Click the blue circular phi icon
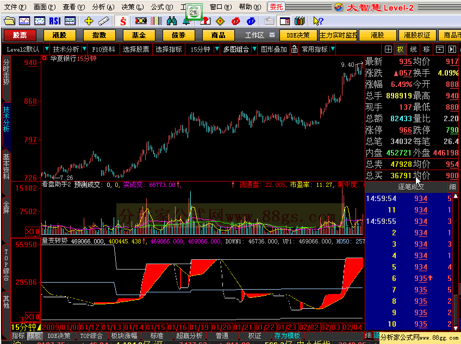461x344 pixels. (x=251, y=21)
